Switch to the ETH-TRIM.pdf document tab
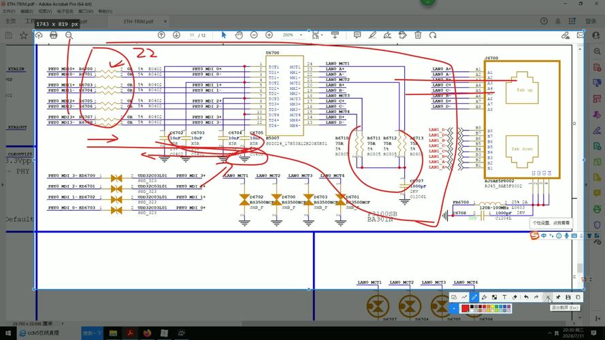Image resolution: width=605 pixels, height=340 pixels. (137, 21)
